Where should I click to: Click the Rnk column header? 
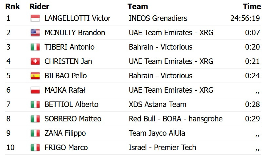[x=13, y=7]
